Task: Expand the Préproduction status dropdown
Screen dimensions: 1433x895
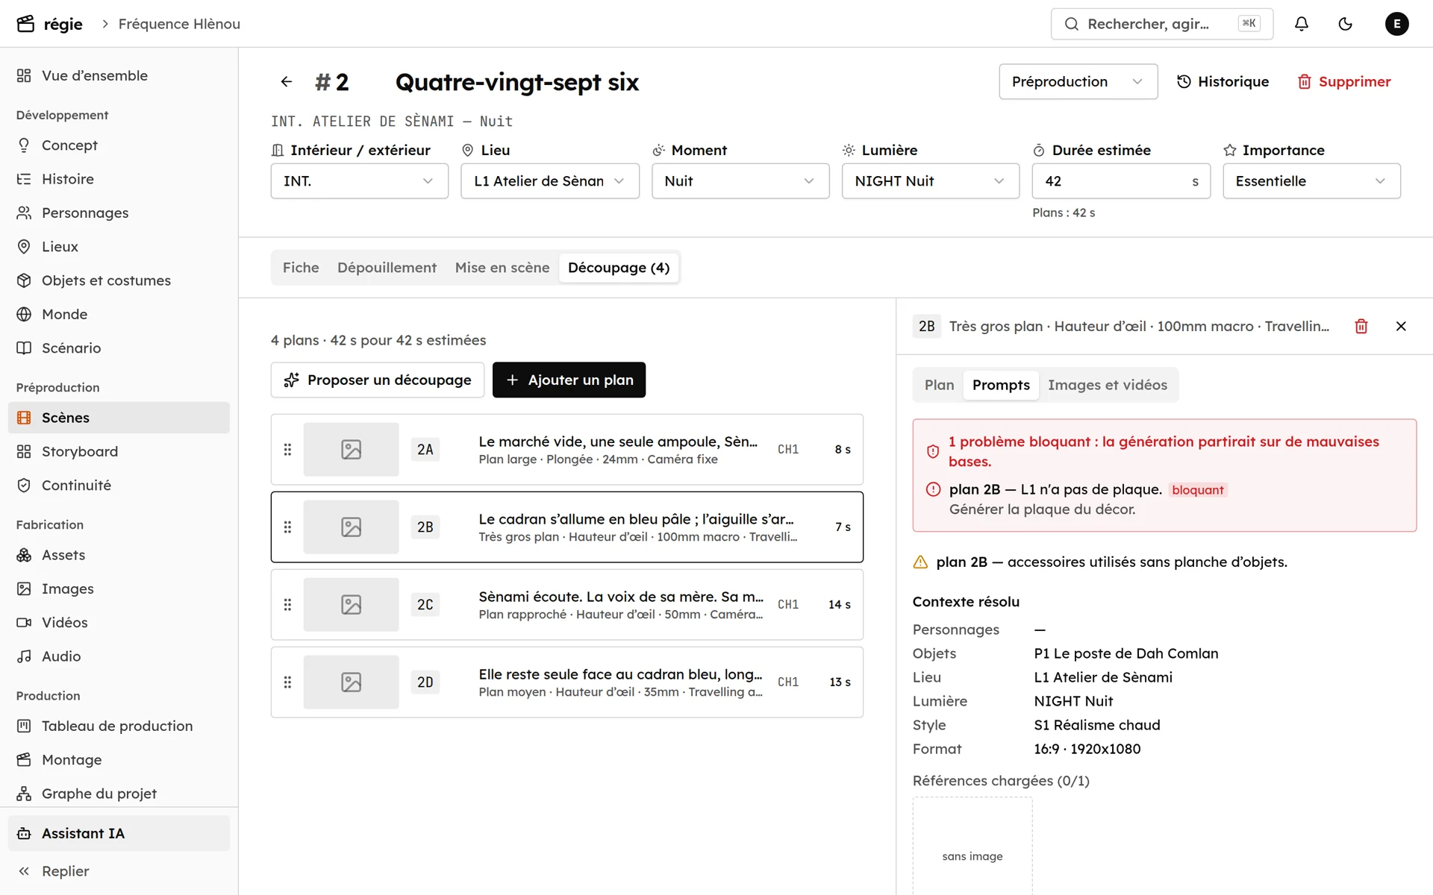Action: (1078, 81)
